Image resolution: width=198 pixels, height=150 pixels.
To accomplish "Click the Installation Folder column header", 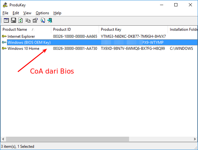I will 183,29.
